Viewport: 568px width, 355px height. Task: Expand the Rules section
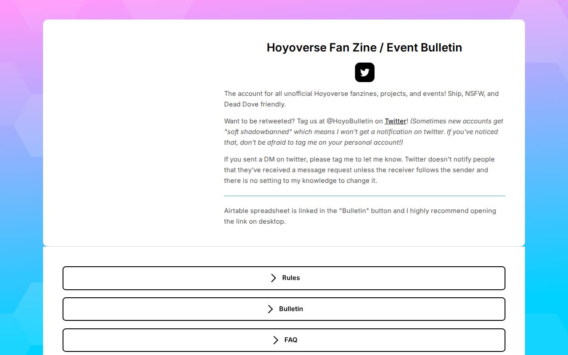(284, 278)
